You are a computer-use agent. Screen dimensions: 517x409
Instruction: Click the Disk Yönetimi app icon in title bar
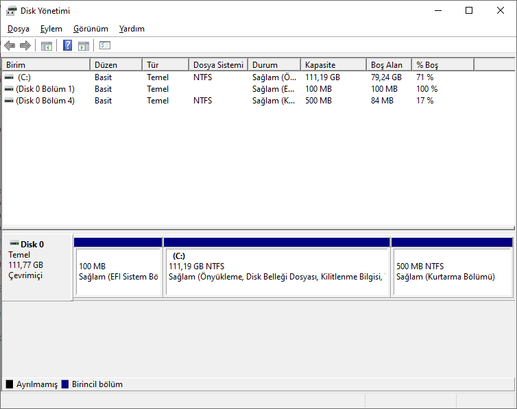point(12,11)
